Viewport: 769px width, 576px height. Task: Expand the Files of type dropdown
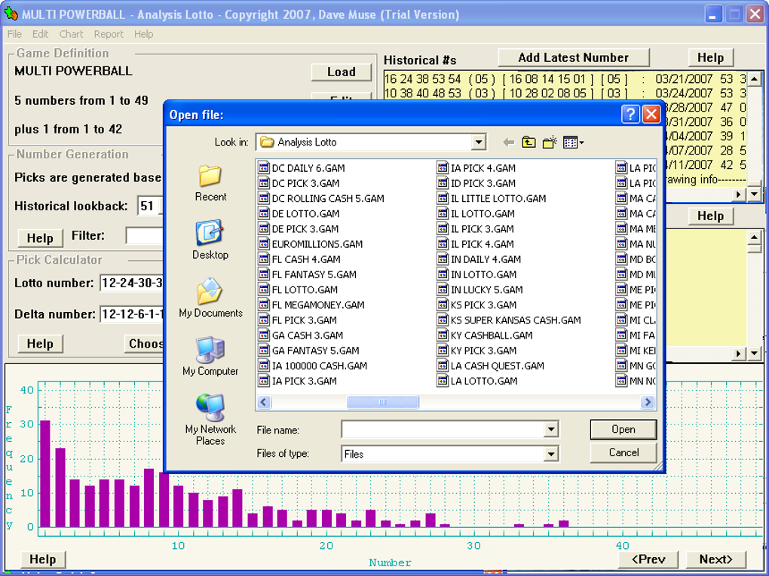pos(551,454)
